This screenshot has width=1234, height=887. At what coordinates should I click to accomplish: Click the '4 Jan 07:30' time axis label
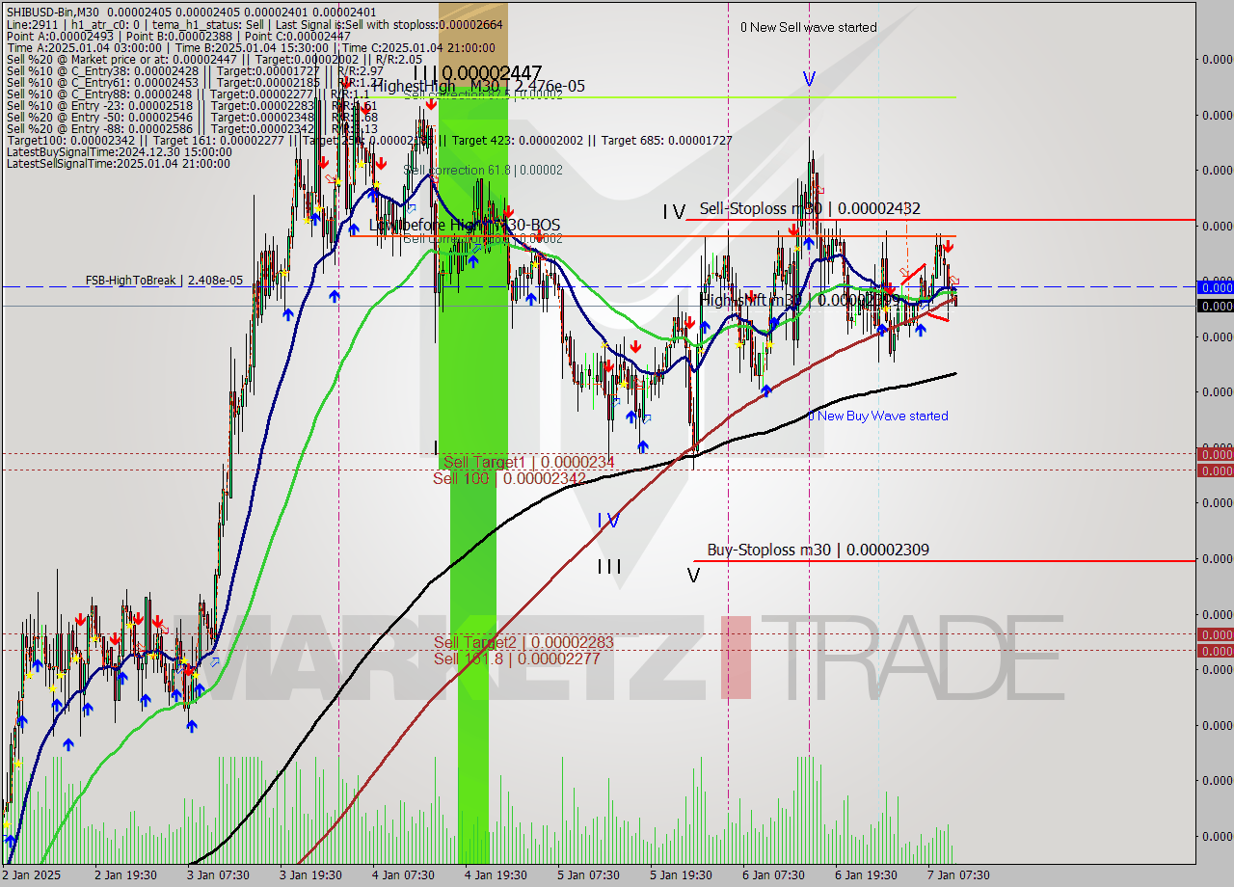[403, 875]
